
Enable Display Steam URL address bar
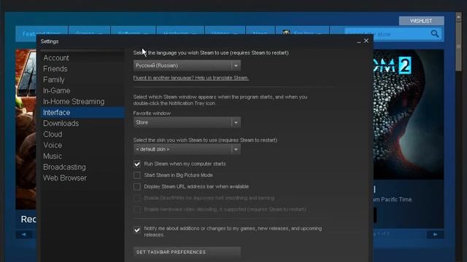(137, 186)
